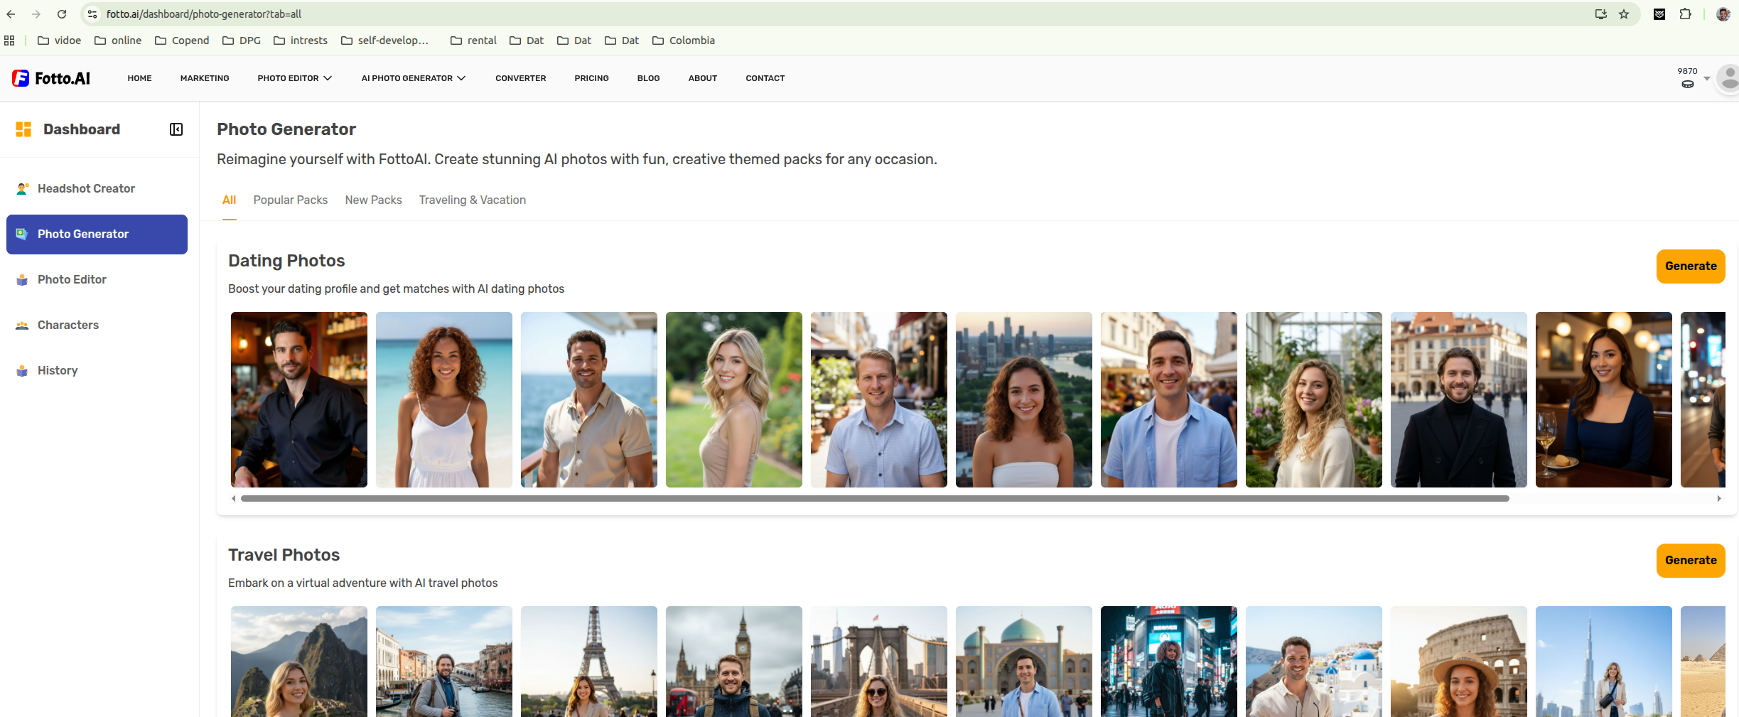Open Headshot Creator in sidebar
This screenshot has width=1739, height=717.
coord(97,188)
